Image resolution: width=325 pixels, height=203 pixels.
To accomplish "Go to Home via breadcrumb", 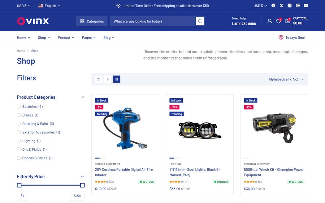I will coord(21,51).
